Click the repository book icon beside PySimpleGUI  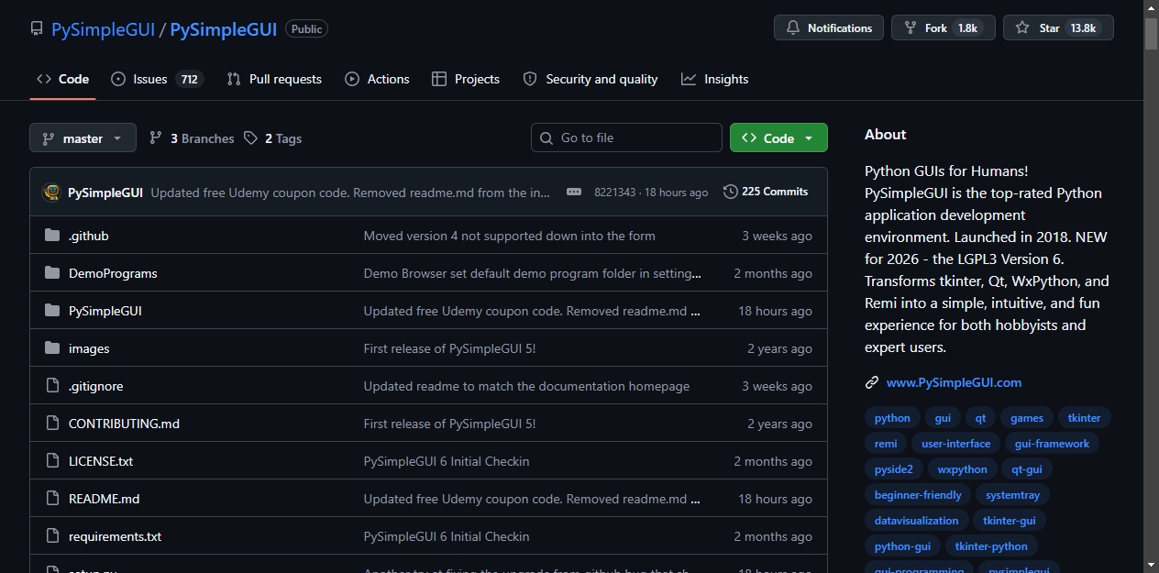coord(37,28)
